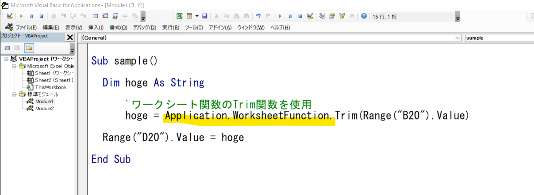Collapse the 標準モジュール folder node
The image size is (534, 195).
(x=14, y=94)
